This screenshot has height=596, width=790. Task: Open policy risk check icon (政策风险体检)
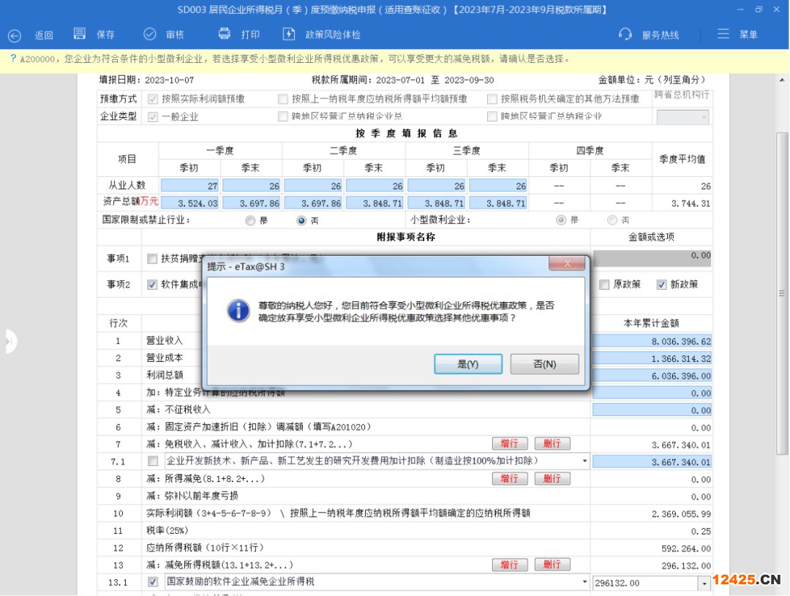pyautogui.click(x=289, y=34)
